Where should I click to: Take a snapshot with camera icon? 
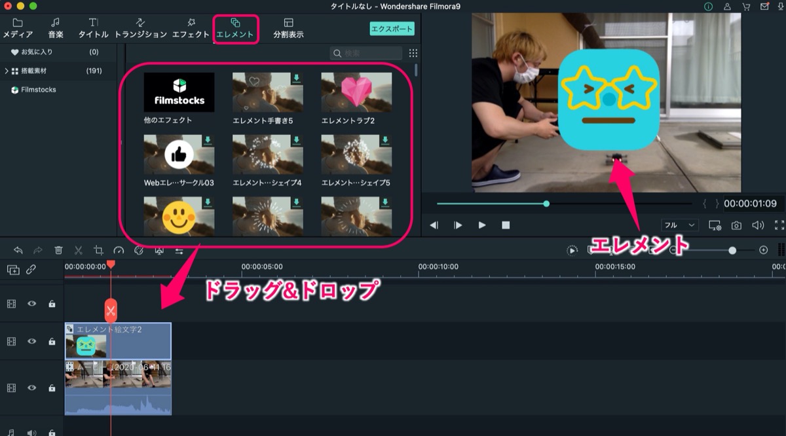[x=737, y=225]
